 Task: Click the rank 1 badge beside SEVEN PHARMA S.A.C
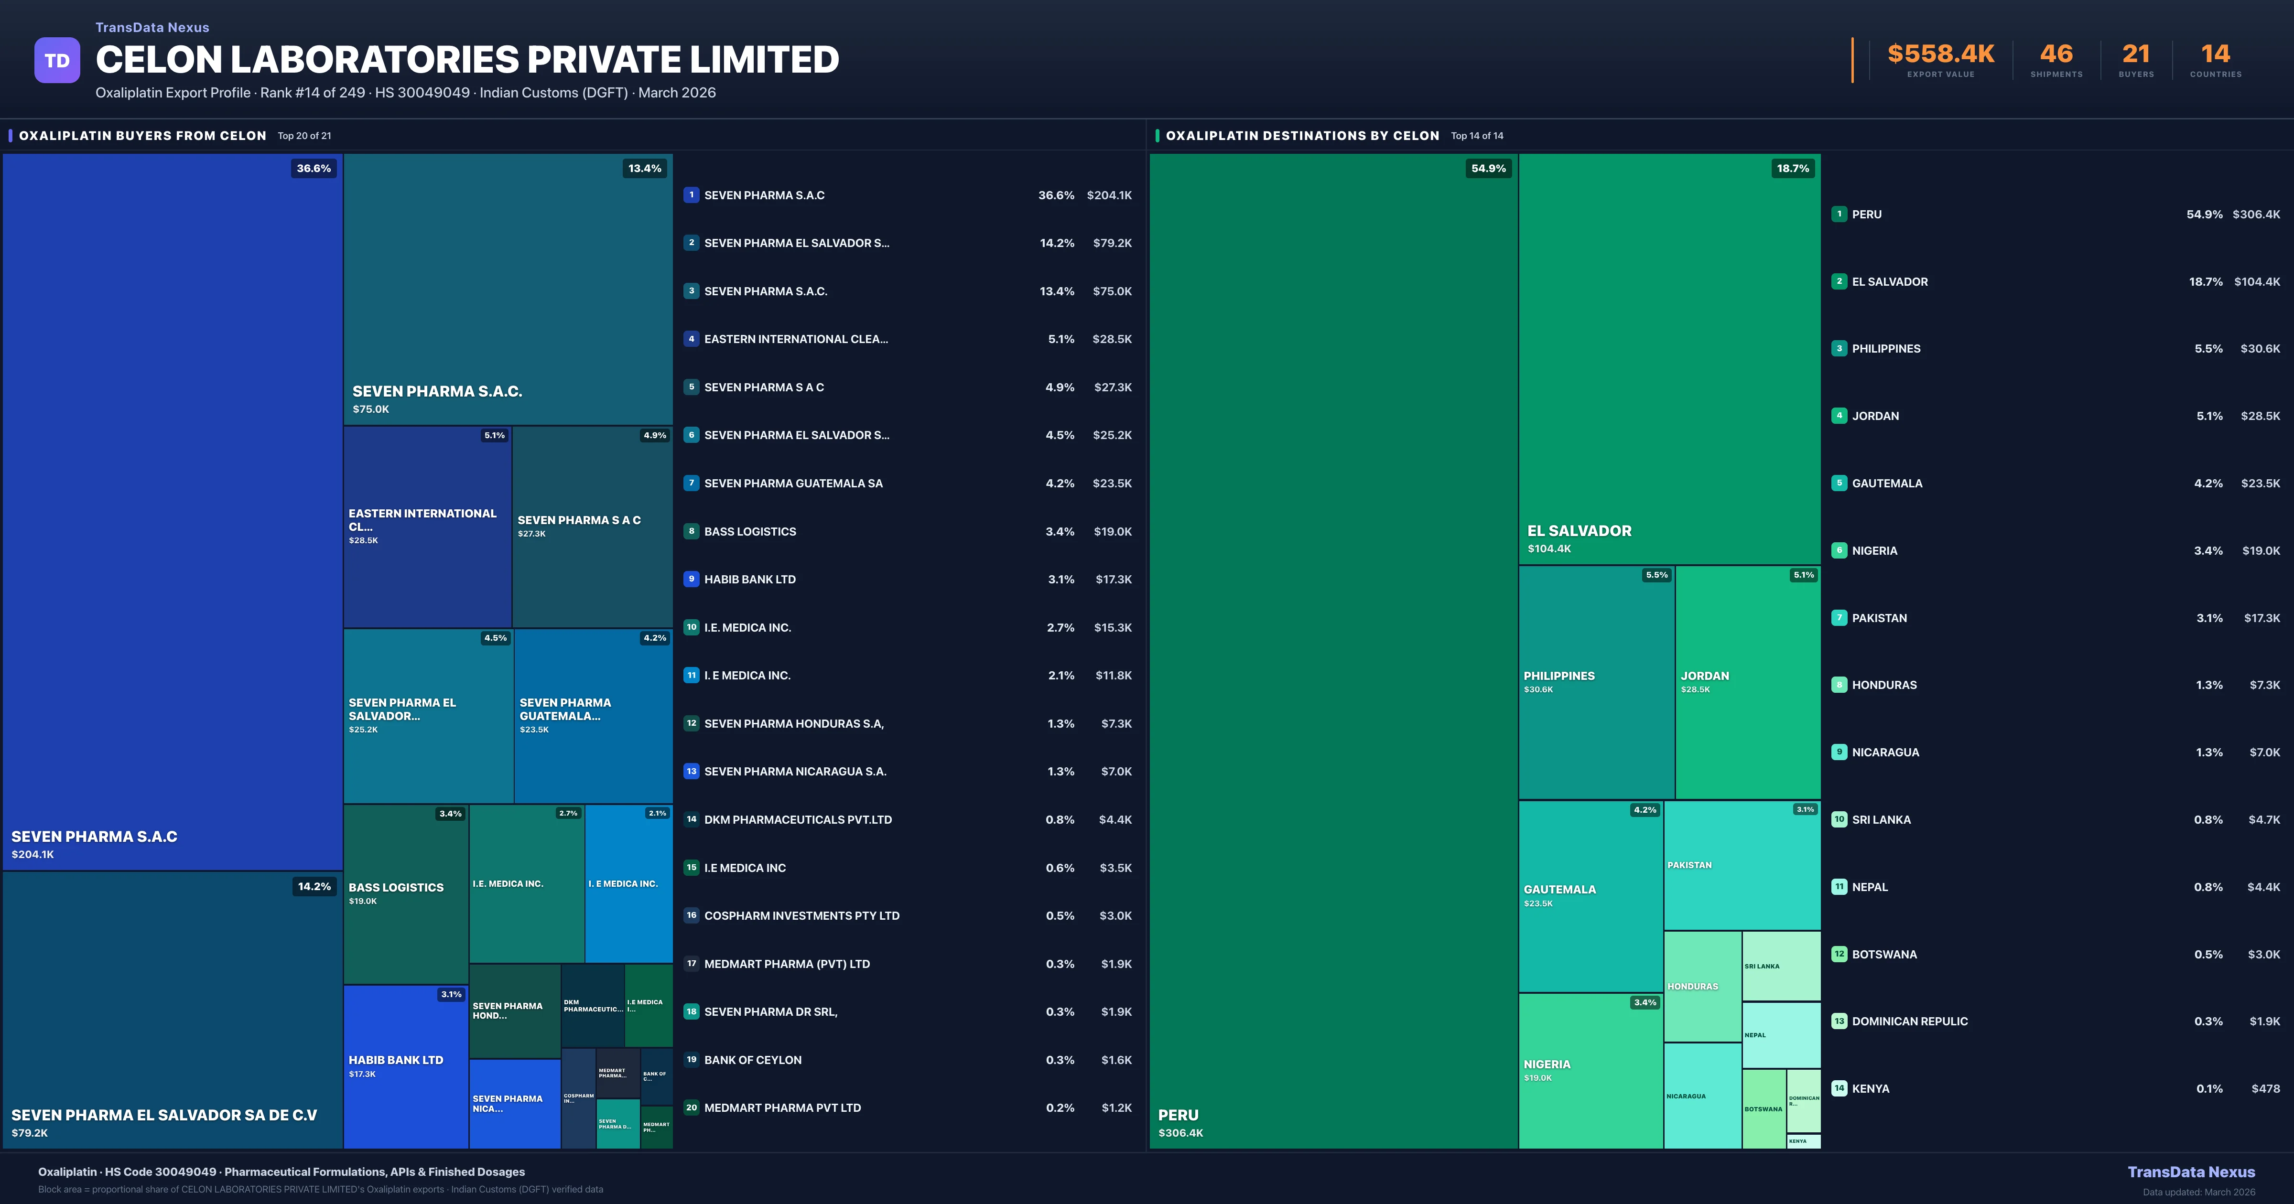(691, 195)
